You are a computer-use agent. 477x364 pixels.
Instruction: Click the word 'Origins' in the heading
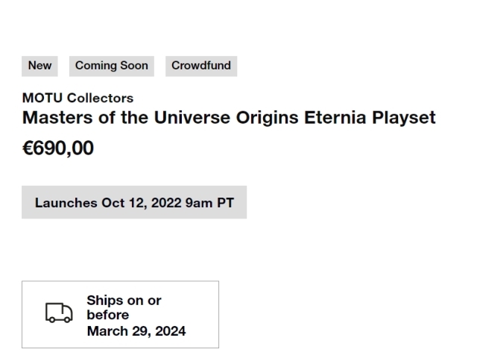[268, 118]
